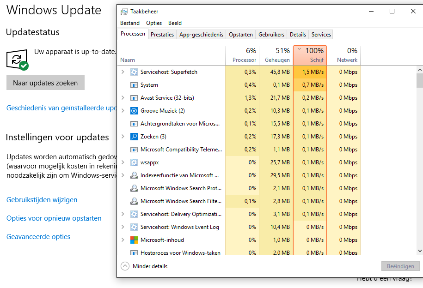Click the wsappx gear icon
The image size is (423, 288).
click(134, 162)
